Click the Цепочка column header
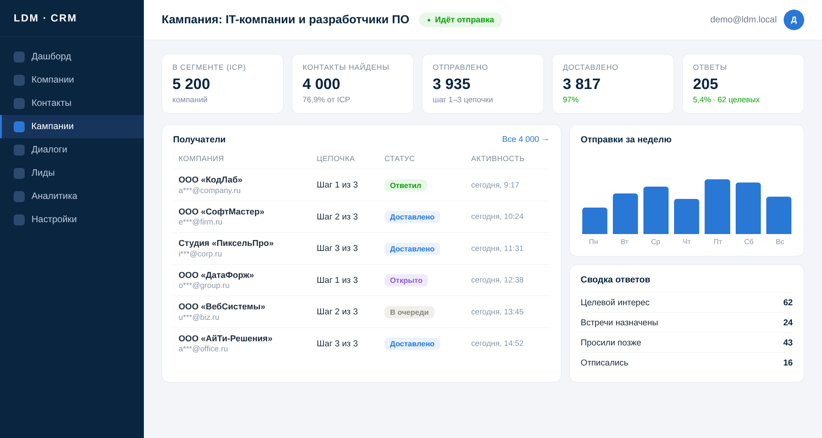The width and height of the screenshot is (822, 438). (x=336, y=159)
